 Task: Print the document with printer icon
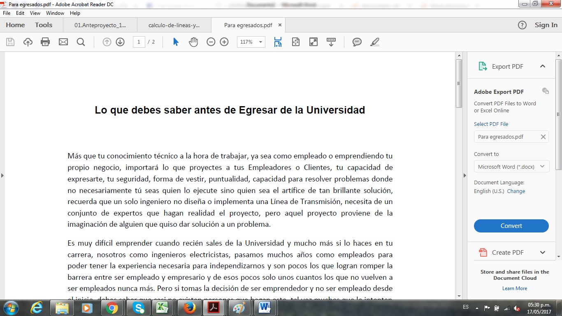[x=45, y=42]
